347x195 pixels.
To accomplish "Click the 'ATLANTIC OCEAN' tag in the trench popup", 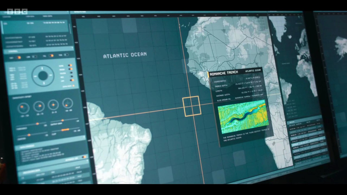I will pos(253,71).
